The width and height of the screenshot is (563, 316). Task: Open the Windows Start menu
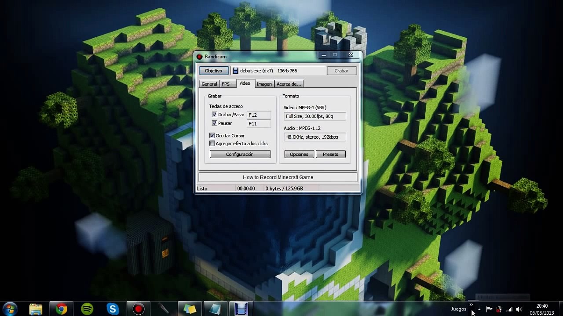10,309
